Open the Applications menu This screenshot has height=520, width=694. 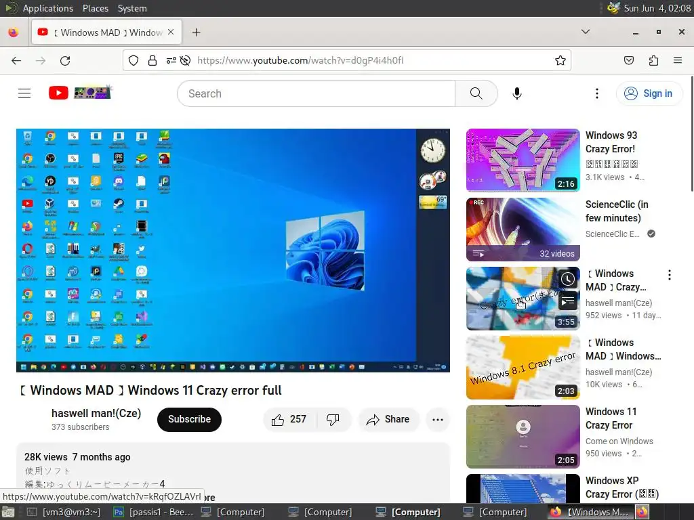48,8
